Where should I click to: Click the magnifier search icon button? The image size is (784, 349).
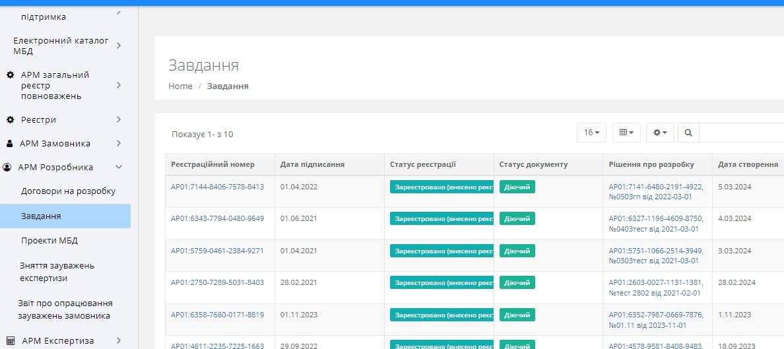tap(688, 133)
